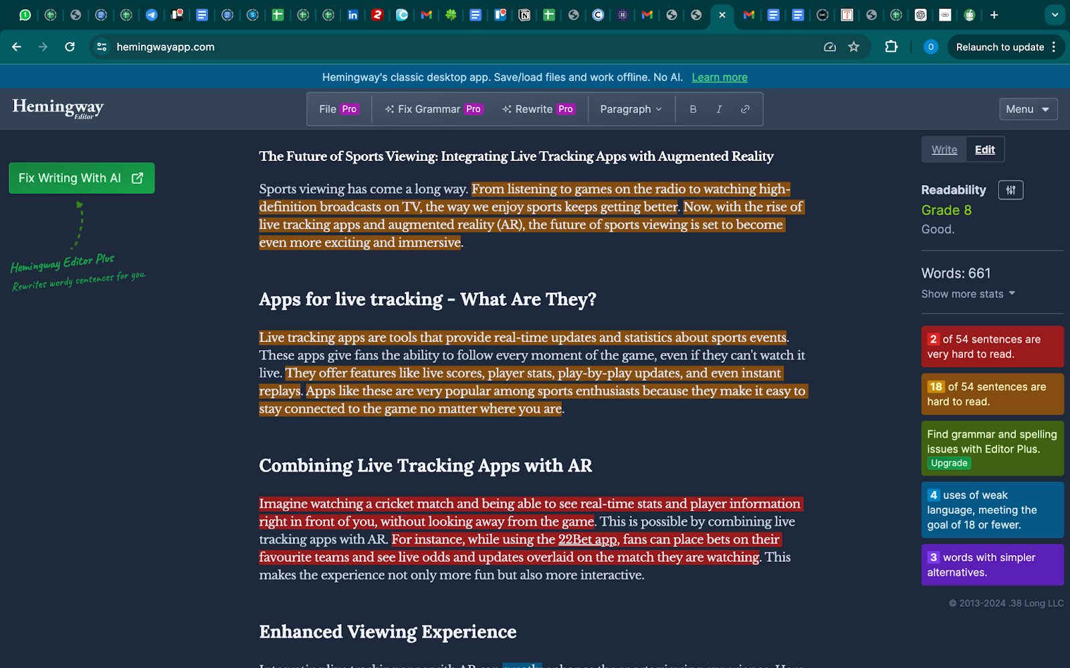Bookmark this page with the star icon
Image resolution: width=1070 pixels, height=668 pixels.
(x=853, y=47)
